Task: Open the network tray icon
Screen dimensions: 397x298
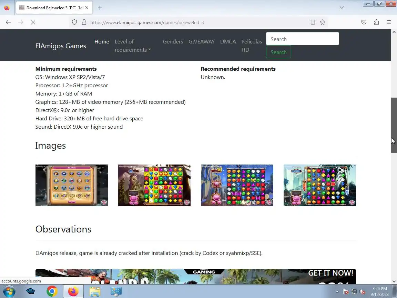Action: click(x=354, y=292)
